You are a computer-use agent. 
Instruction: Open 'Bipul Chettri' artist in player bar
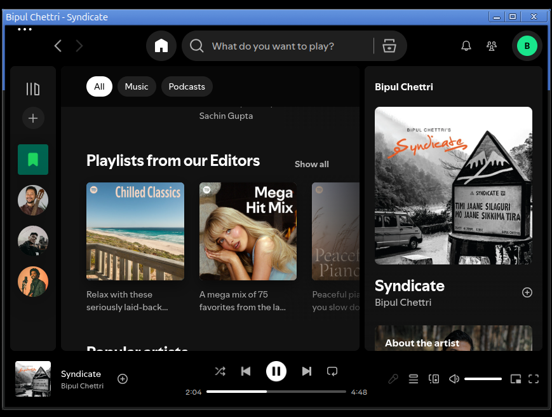click(x=83, y=386)
